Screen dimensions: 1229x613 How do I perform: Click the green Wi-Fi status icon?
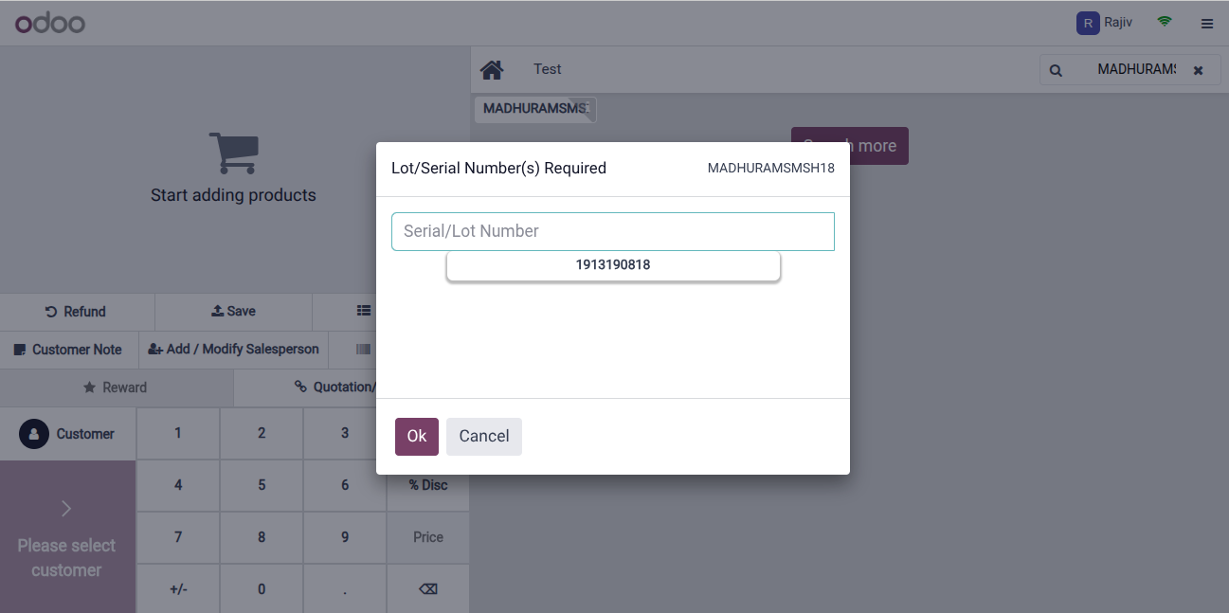pos(1165,22)
